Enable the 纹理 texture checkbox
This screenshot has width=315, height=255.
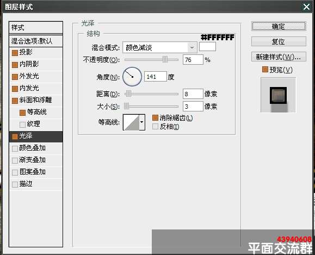22,125
